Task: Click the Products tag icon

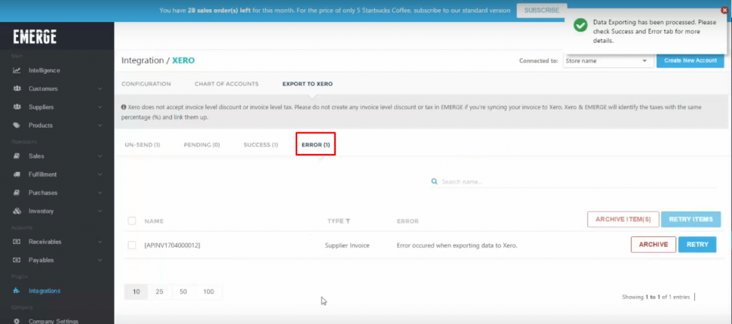Action: (x=17, y=125)
